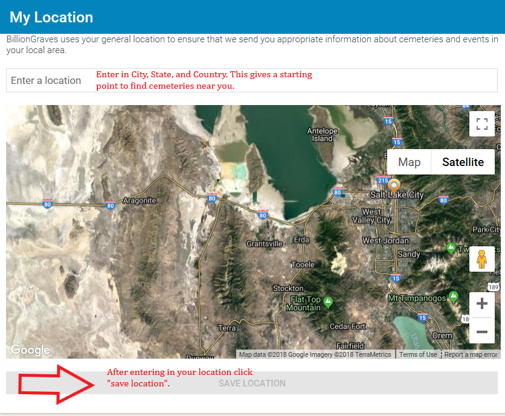The image size is (505, 416).
Task: Click the I-80 shield near Aragonite
Action: [111, 205]
